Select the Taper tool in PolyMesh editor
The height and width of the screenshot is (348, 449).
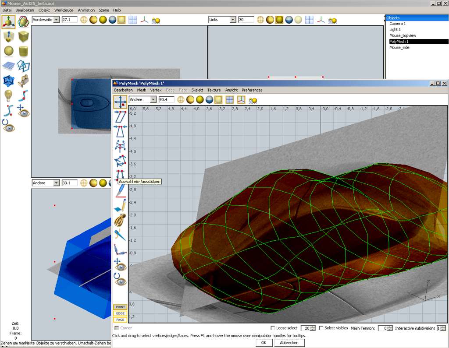[120, 131]
